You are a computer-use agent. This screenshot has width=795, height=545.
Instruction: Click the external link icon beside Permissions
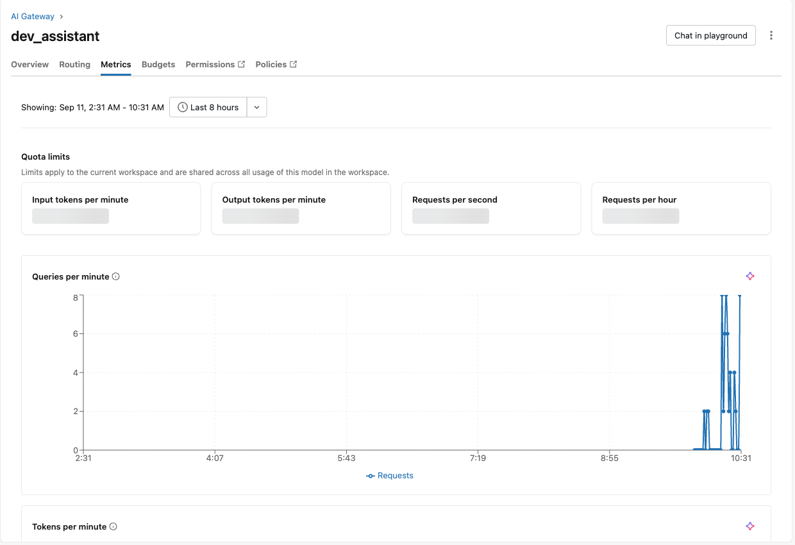click(242, 64)
